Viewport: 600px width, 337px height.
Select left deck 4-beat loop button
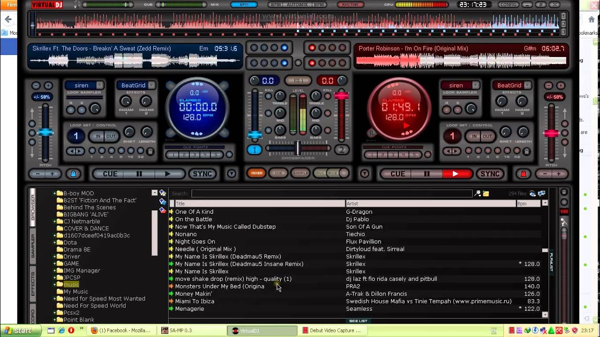pos(112,151)
